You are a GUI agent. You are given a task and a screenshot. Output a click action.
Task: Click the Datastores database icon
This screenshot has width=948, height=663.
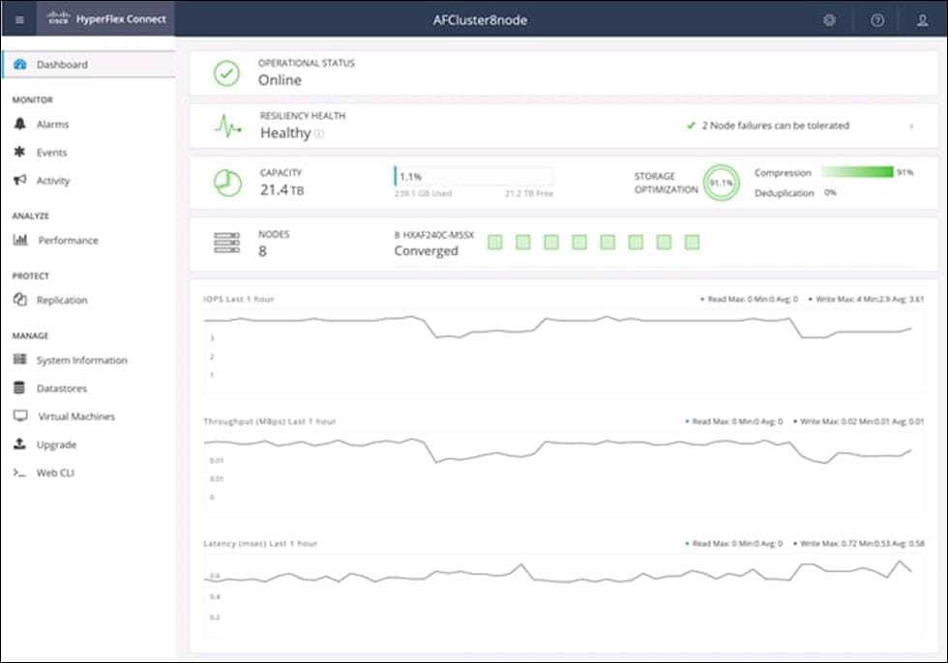point(19,388)
